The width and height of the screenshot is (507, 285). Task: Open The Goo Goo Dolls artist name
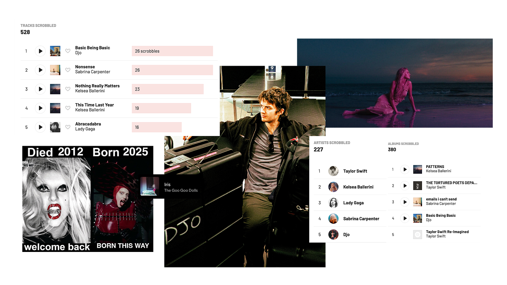pos(181,190)
